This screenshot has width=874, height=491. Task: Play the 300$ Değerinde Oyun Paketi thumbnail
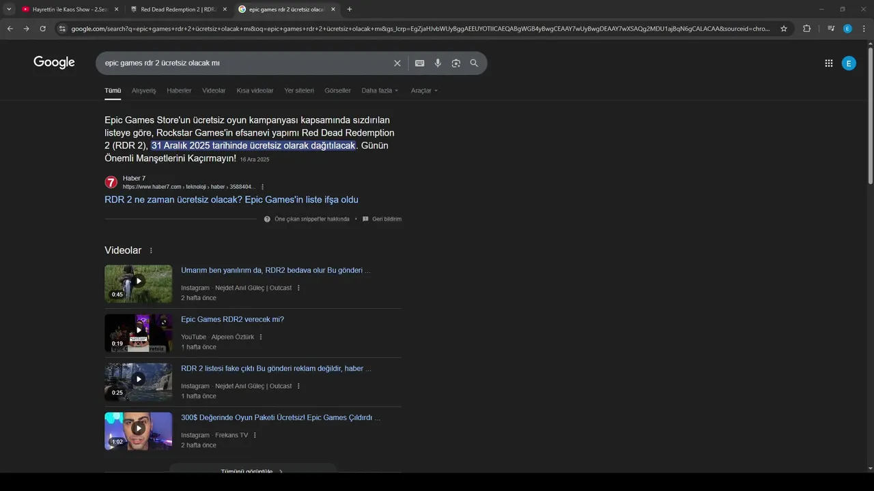[138, 431]
